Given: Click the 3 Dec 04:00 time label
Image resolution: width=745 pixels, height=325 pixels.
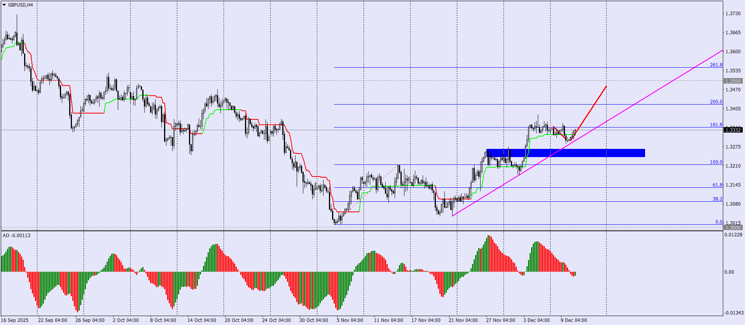Looking at the screenshot, I should point(537,320).
